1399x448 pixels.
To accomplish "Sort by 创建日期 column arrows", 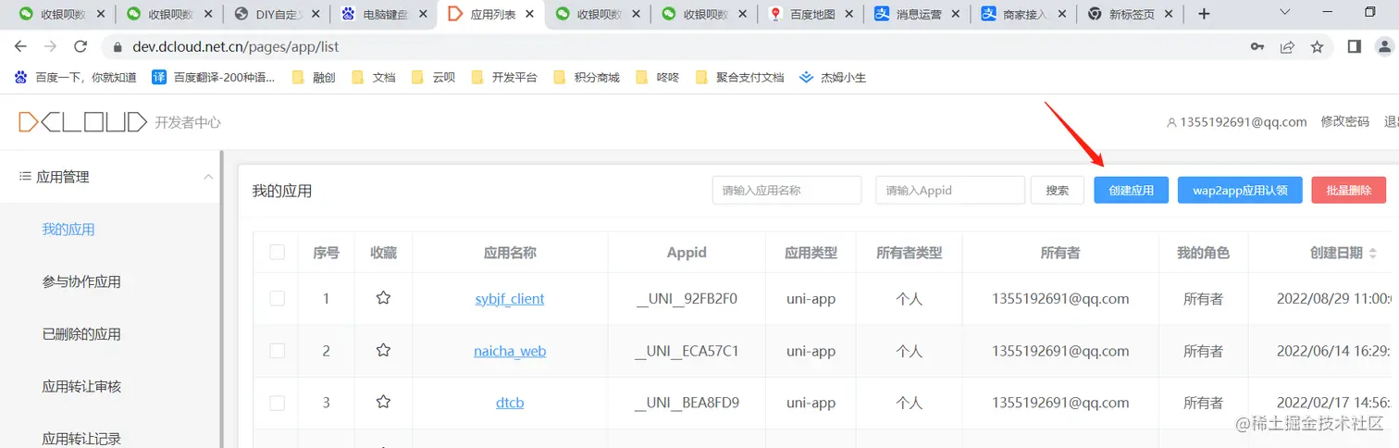I will 1372,253.
